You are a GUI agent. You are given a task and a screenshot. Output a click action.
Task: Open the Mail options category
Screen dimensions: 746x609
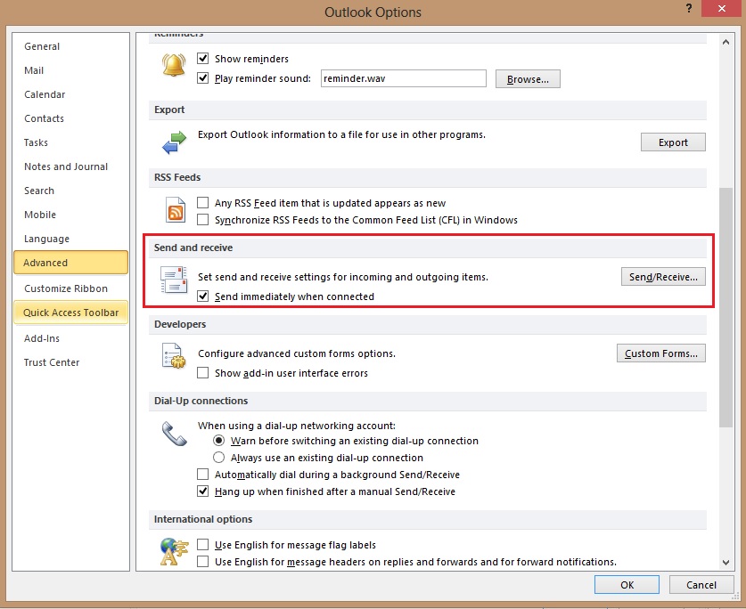point(71,70)
